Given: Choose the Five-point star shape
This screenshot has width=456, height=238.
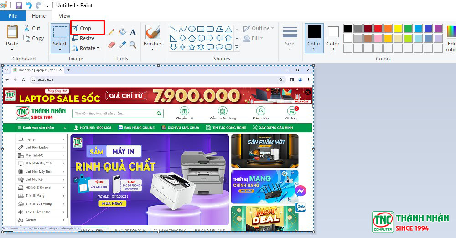Looking at the screenshot, I should [192, 47].
